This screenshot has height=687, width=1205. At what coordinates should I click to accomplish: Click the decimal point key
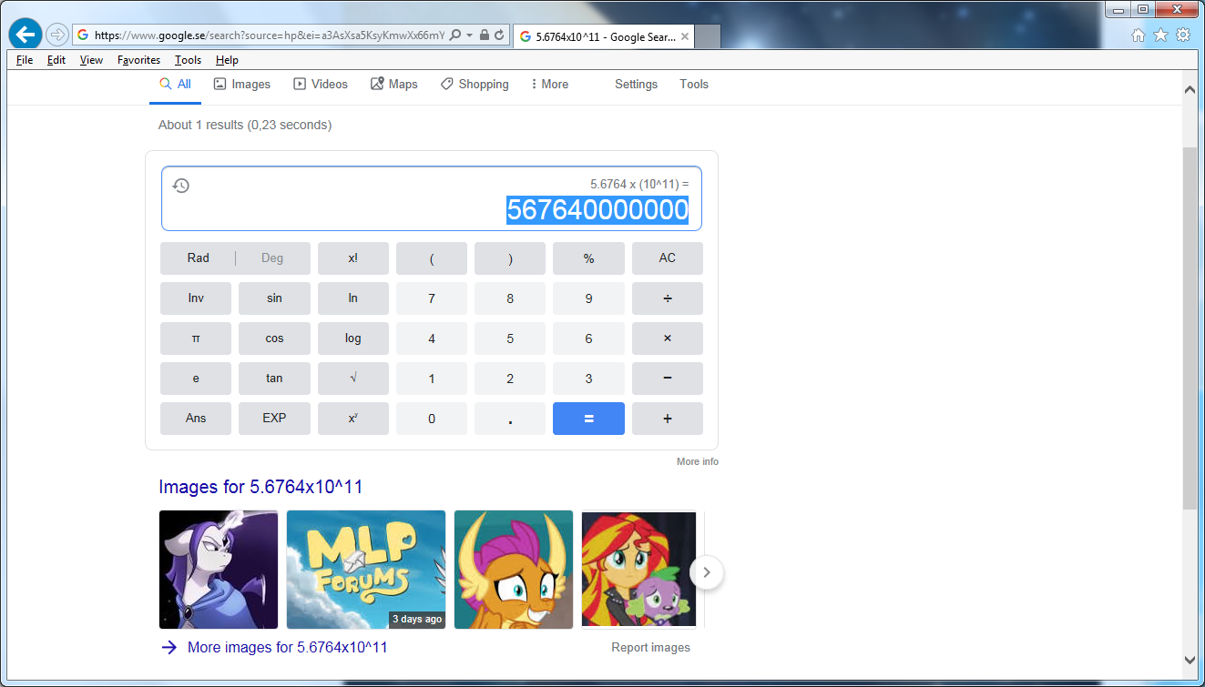pyautogui.click(x=510, y=419)
